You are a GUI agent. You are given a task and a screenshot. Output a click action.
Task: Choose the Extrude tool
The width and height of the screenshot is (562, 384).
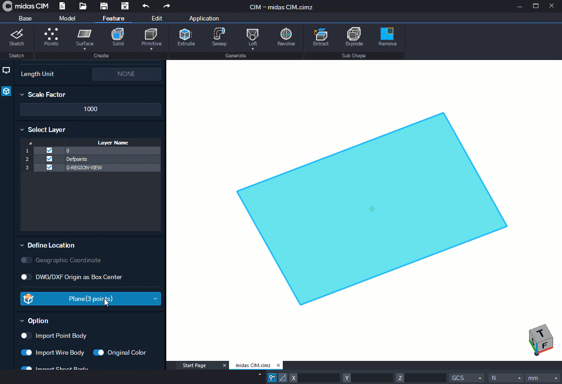(186, 37)
